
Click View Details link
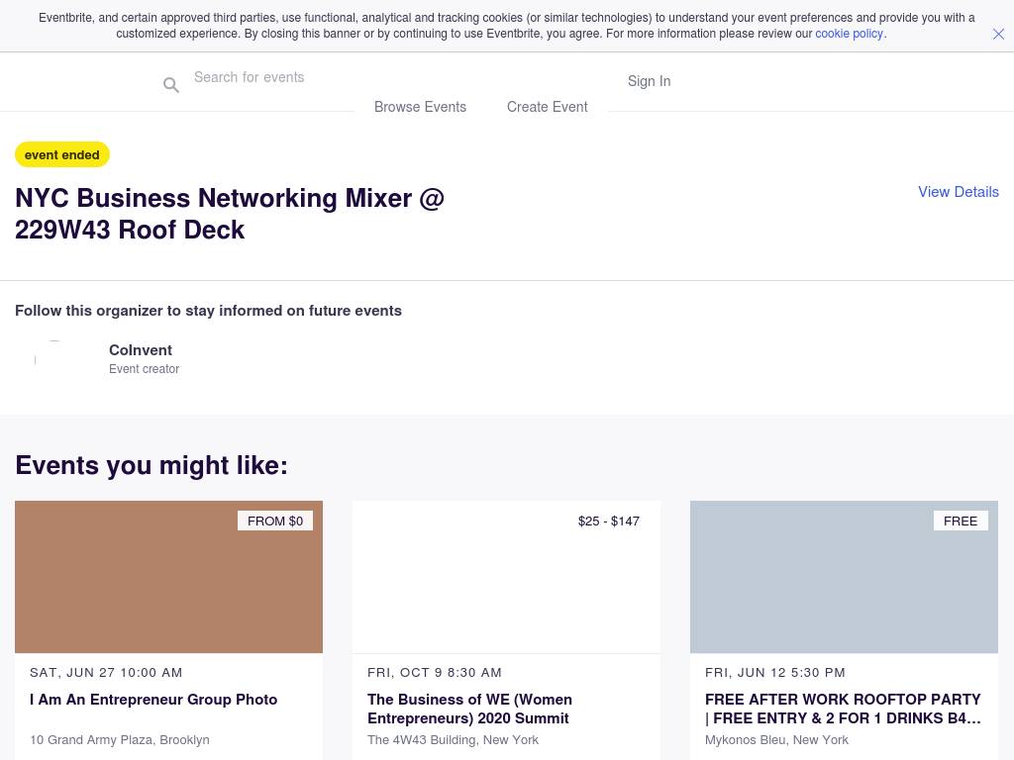(958, 192)
